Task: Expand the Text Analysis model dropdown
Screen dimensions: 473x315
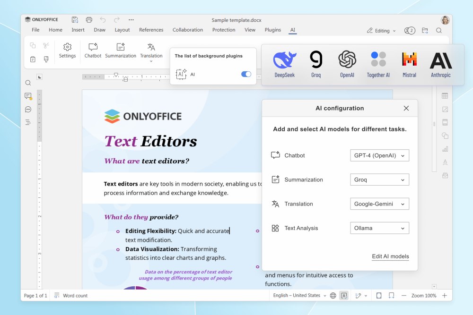Action: pyautogui.click(x=379, y=228)
